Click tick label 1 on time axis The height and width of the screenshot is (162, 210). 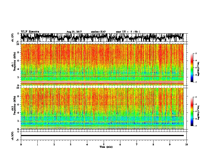[37, 145]
